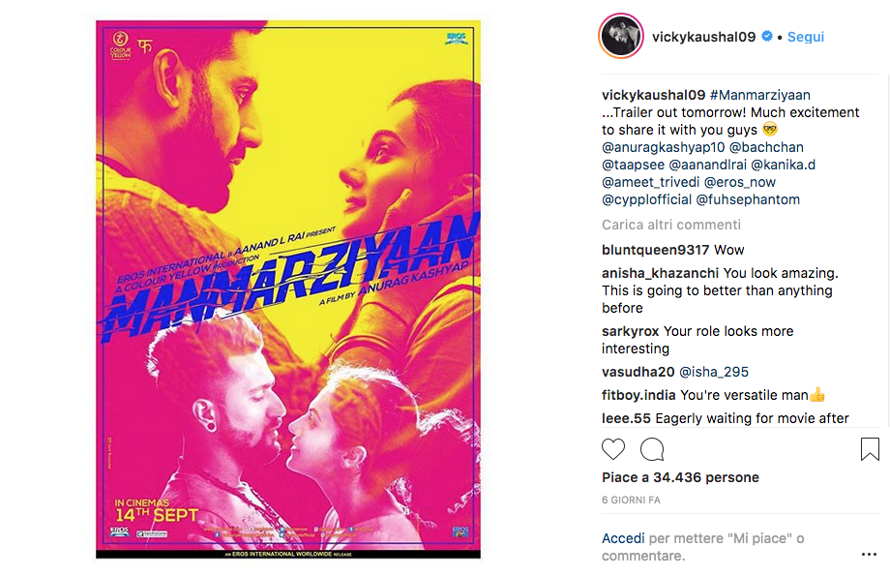Follow the account via Segui

point(806,37)
